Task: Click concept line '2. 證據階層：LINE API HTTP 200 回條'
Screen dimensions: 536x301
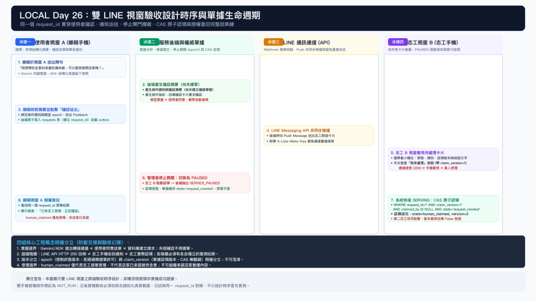Action: tap(117, 254)
